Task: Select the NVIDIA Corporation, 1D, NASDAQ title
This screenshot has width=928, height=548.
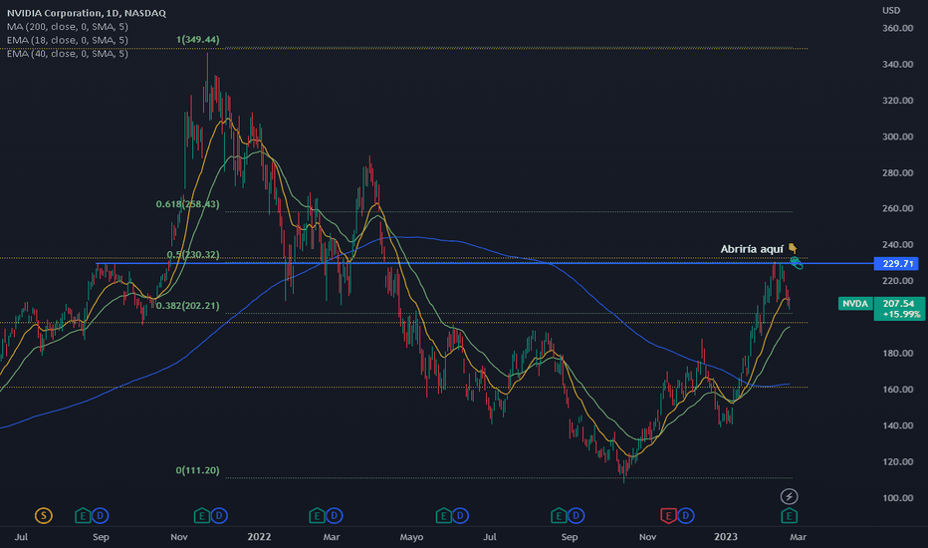Action: 87,13
